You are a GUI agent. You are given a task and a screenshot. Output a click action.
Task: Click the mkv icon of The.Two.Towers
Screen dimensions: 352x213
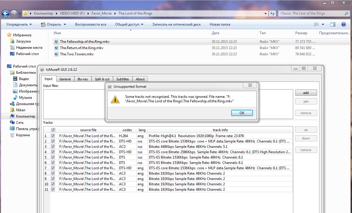coord(56,54)
